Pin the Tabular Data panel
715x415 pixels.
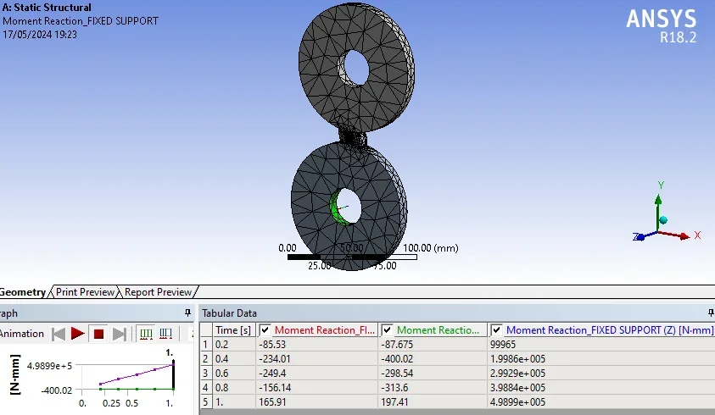point(709,313)
